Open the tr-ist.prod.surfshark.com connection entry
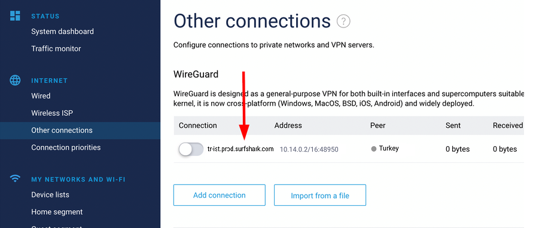This screenshot has height=228, width=536. [240, 149]
